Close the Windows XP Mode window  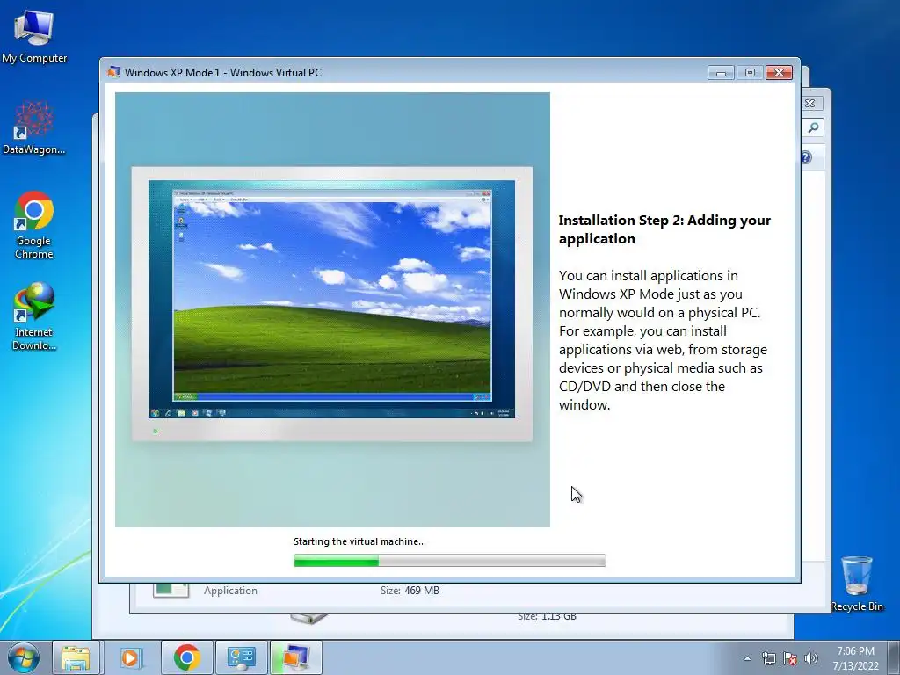pos(779,72)
